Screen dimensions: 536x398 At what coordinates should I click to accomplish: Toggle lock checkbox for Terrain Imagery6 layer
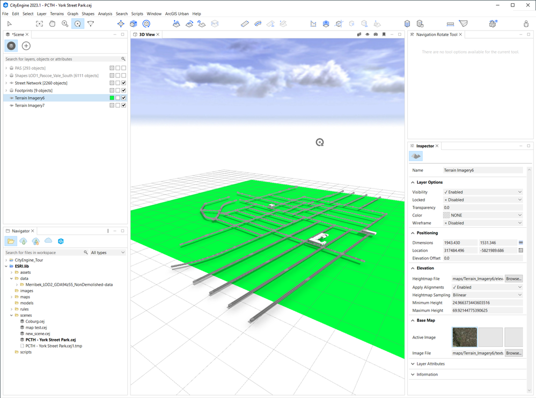tap(118, 98)
